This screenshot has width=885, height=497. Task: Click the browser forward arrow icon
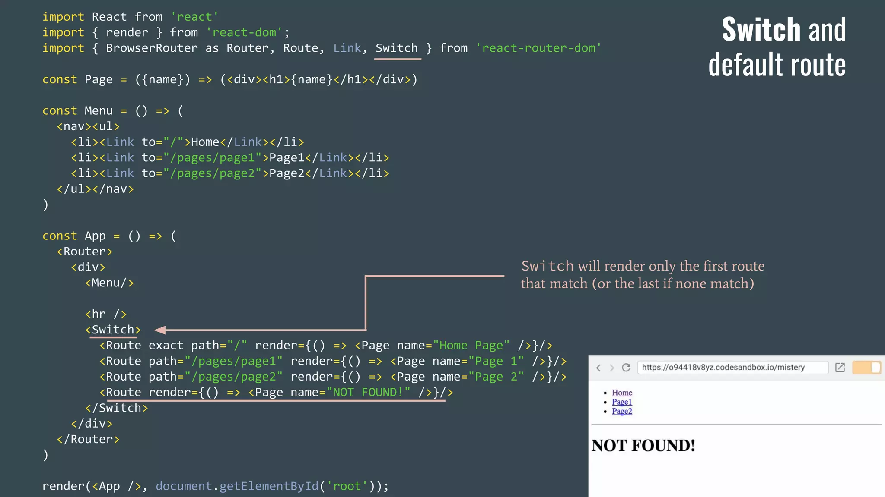click(611, 368)
